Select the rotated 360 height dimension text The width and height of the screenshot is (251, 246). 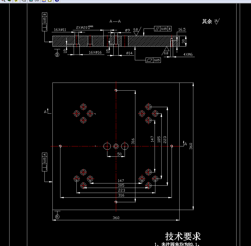191,146
